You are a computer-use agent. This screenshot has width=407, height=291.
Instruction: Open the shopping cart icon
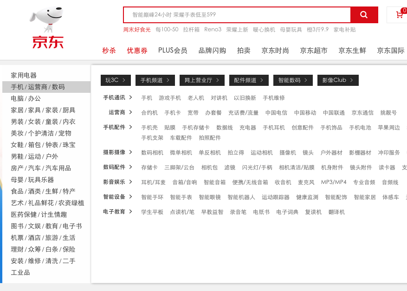[x=399, y=15]
